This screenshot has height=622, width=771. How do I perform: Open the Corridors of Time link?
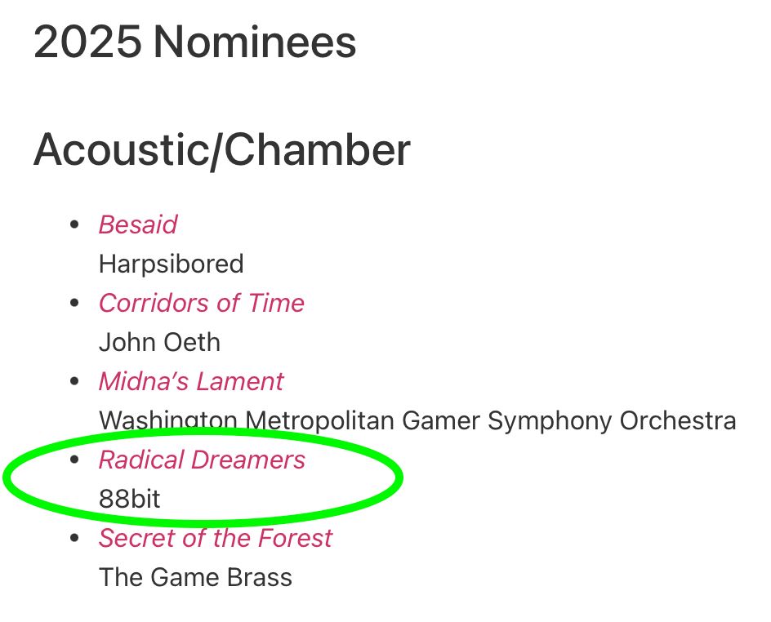(202, 303)
